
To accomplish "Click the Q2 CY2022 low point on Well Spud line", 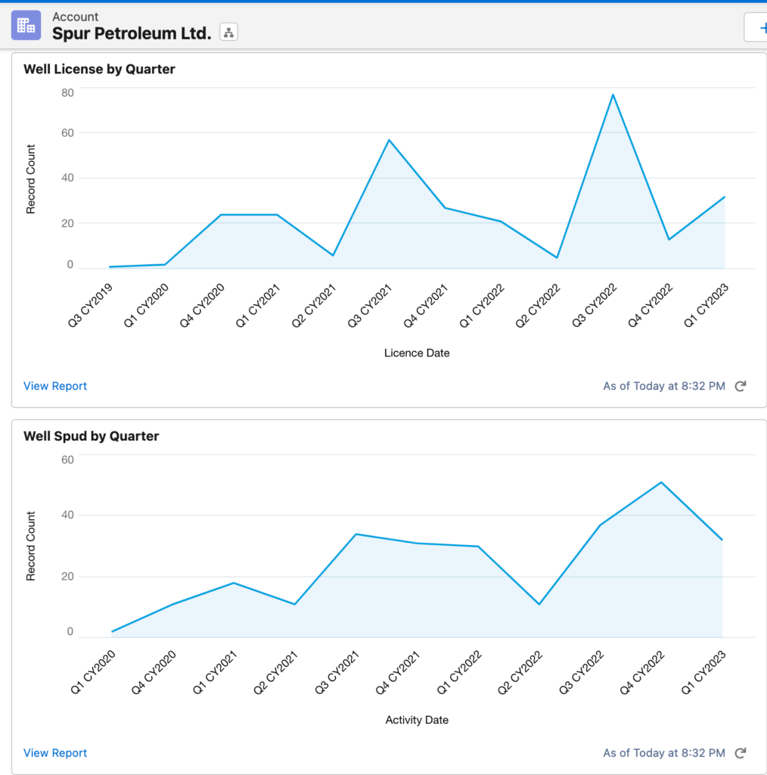I will 539,604.
